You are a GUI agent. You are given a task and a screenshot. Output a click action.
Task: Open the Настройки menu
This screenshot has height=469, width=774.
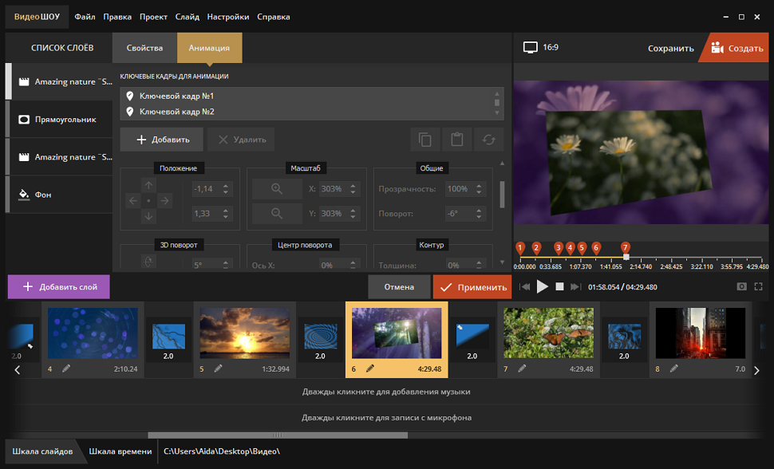(x=228, y=17)
